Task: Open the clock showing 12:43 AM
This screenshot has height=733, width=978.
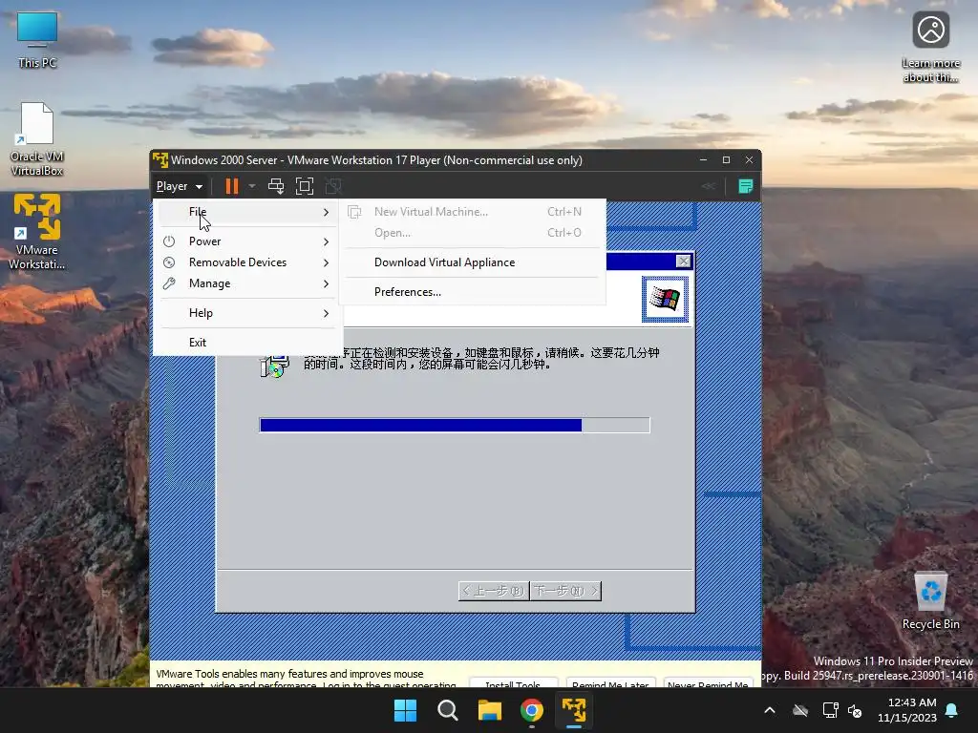Action: pyautogui.click(x=907, y=710)
